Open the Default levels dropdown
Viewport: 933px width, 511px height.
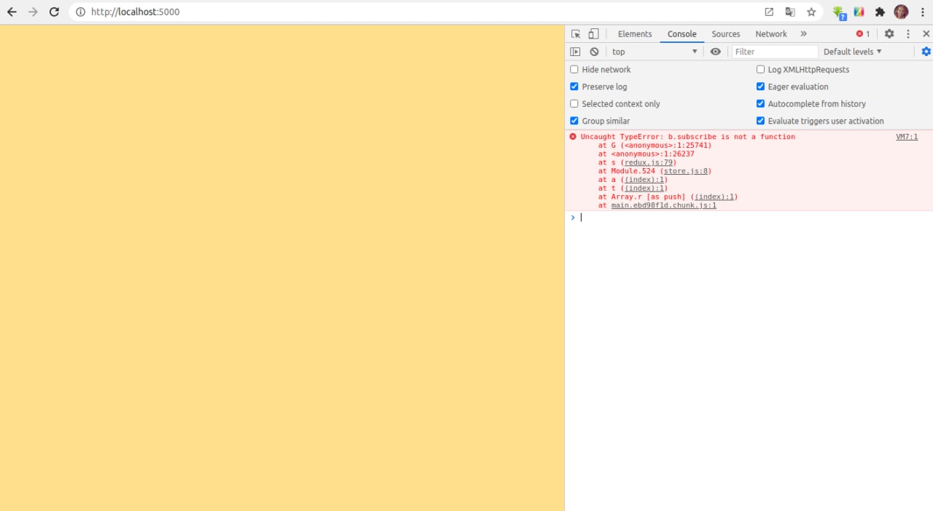click(852, 52)
